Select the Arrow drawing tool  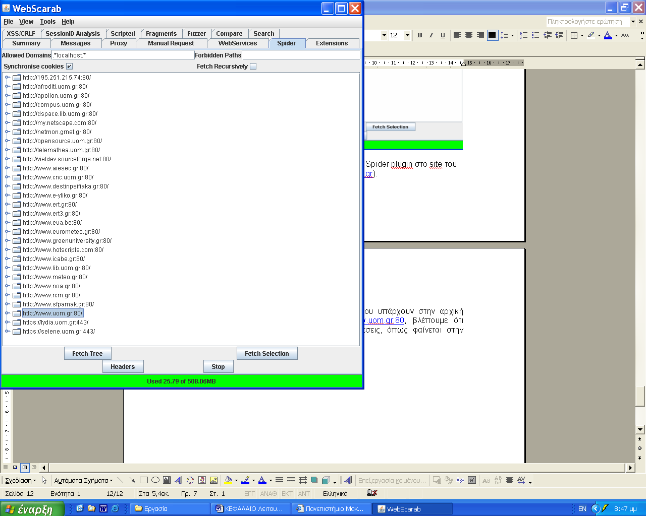pos(132,480)
